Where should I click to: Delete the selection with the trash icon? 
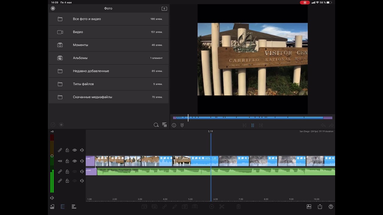[x=238, y=207]
